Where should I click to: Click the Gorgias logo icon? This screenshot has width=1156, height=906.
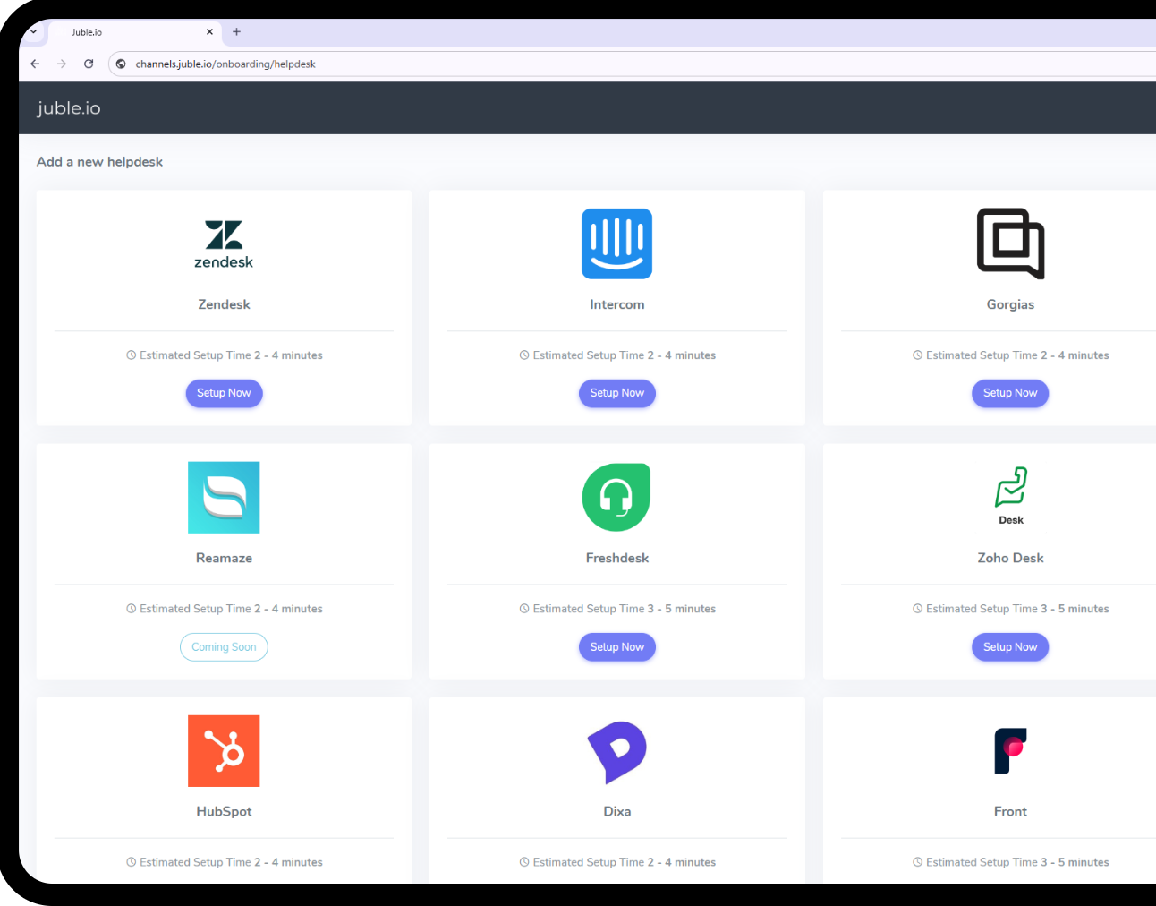(1010, 244)
